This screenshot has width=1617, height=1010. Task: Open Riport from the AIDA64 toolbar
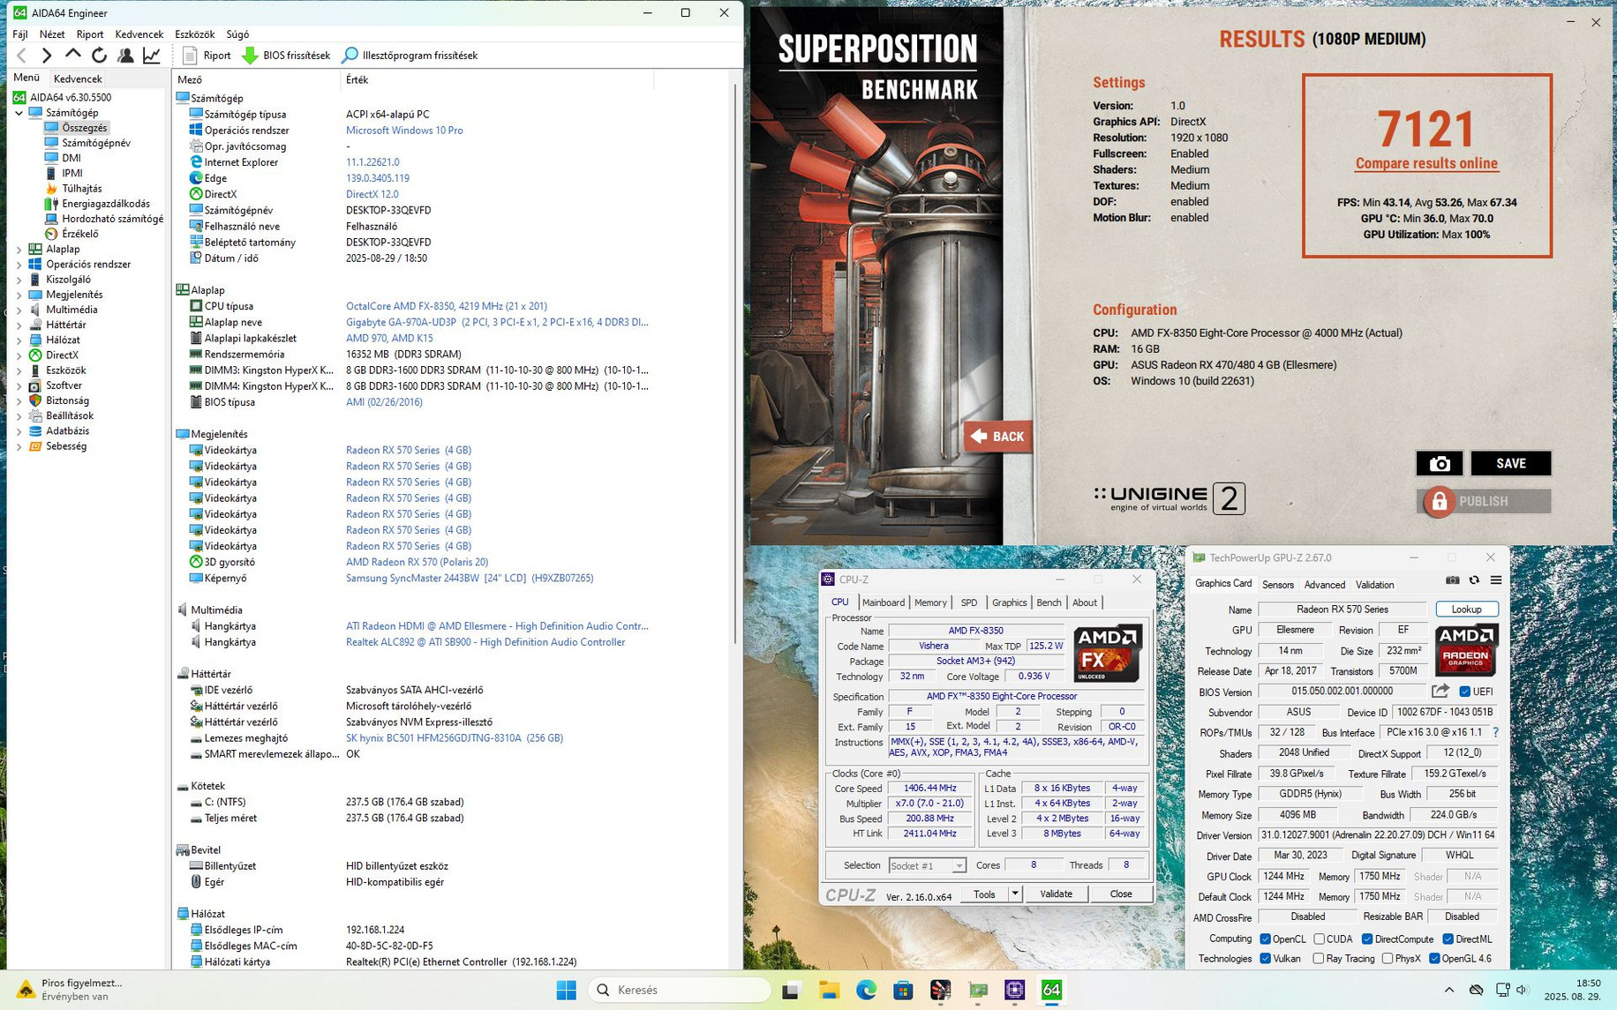coord(207,56)
